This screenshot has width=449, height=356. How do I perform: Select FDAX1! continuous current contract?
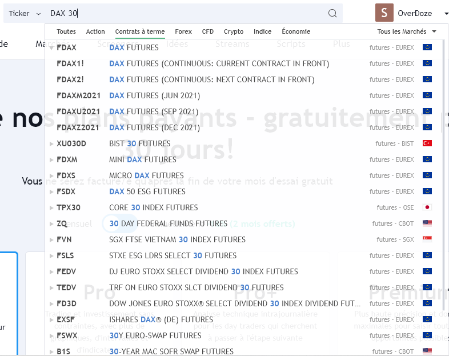point(243,63)
